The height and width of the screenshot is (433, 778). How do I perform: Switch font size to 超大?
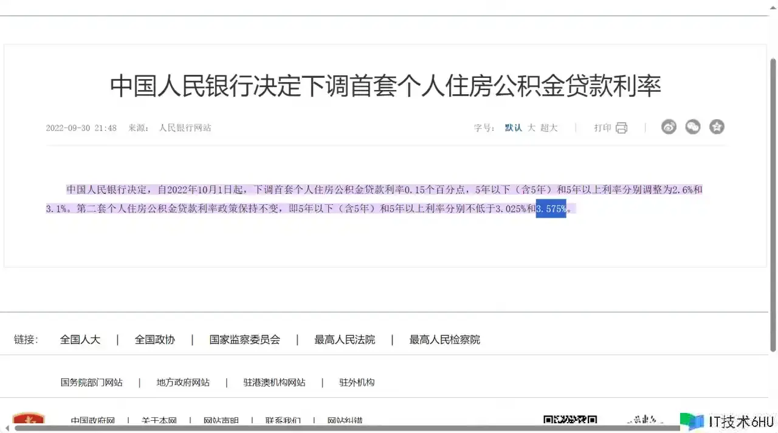549,128
